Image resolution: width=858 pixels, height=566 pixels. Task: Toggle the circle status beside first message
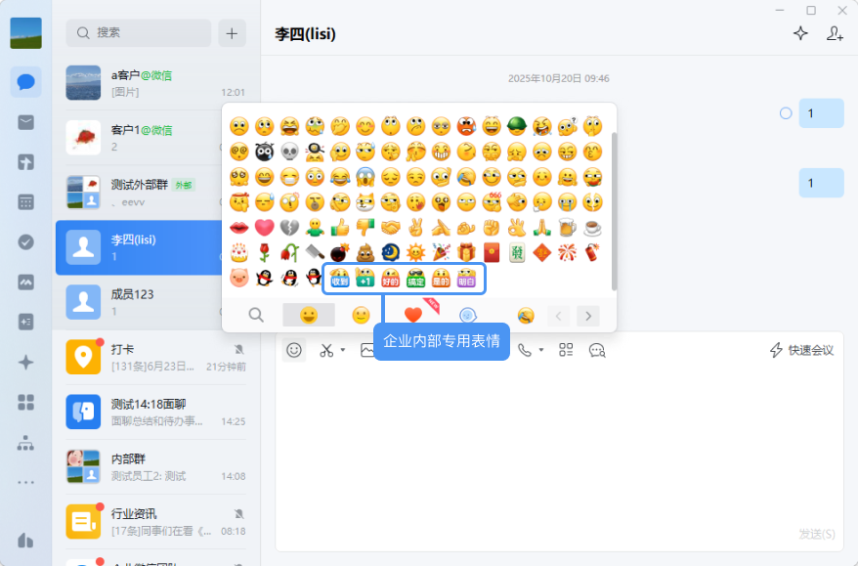(x=786, y=113)
